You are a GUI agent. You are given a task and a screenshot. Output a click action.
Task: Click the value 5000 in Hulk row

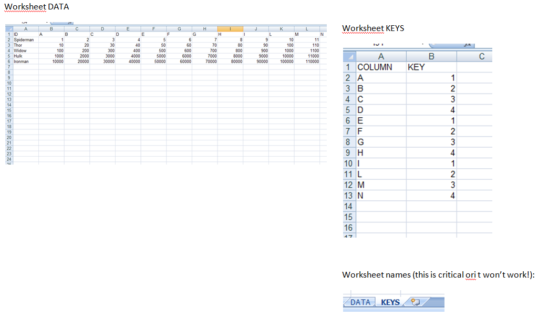(x=153, y=56)
